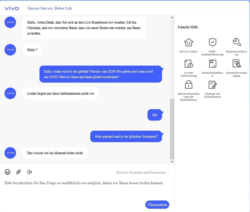Image resolution: width=250 pixels, height=212 pixels.
Task: Click vivo avatar beside 'Das wissen wir' message
Action: [10, 153]
